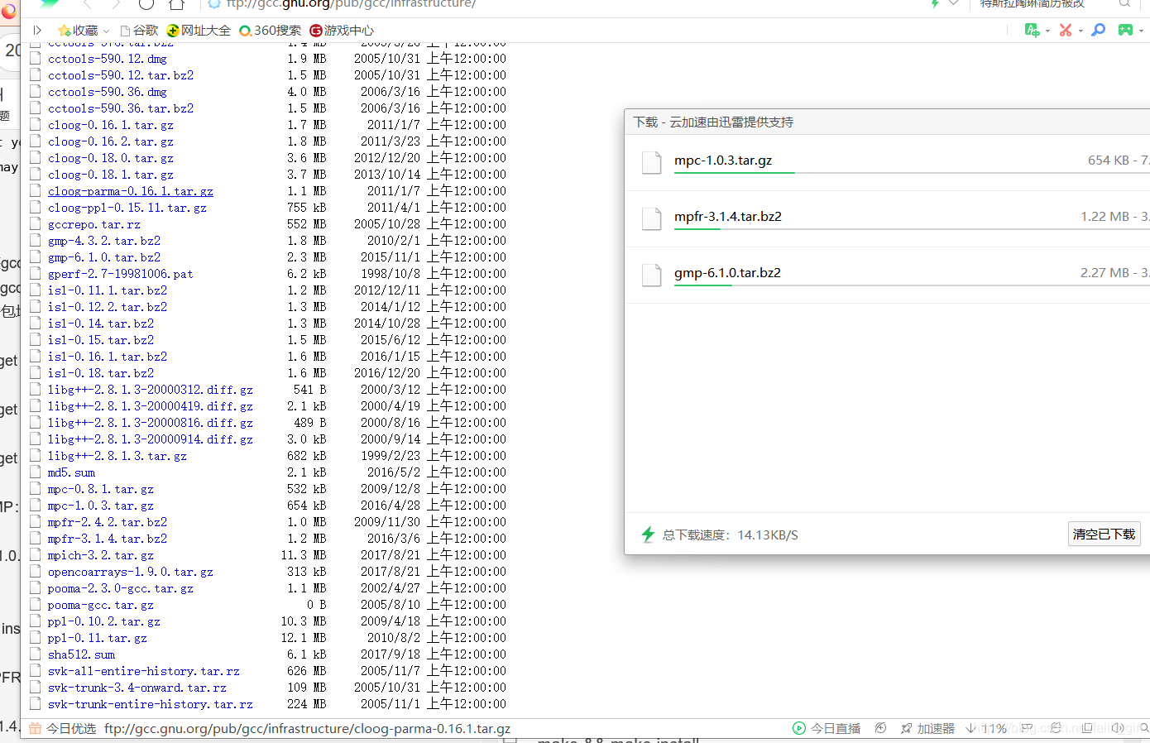Select the screenshot scissors tool

point(1065,30)
